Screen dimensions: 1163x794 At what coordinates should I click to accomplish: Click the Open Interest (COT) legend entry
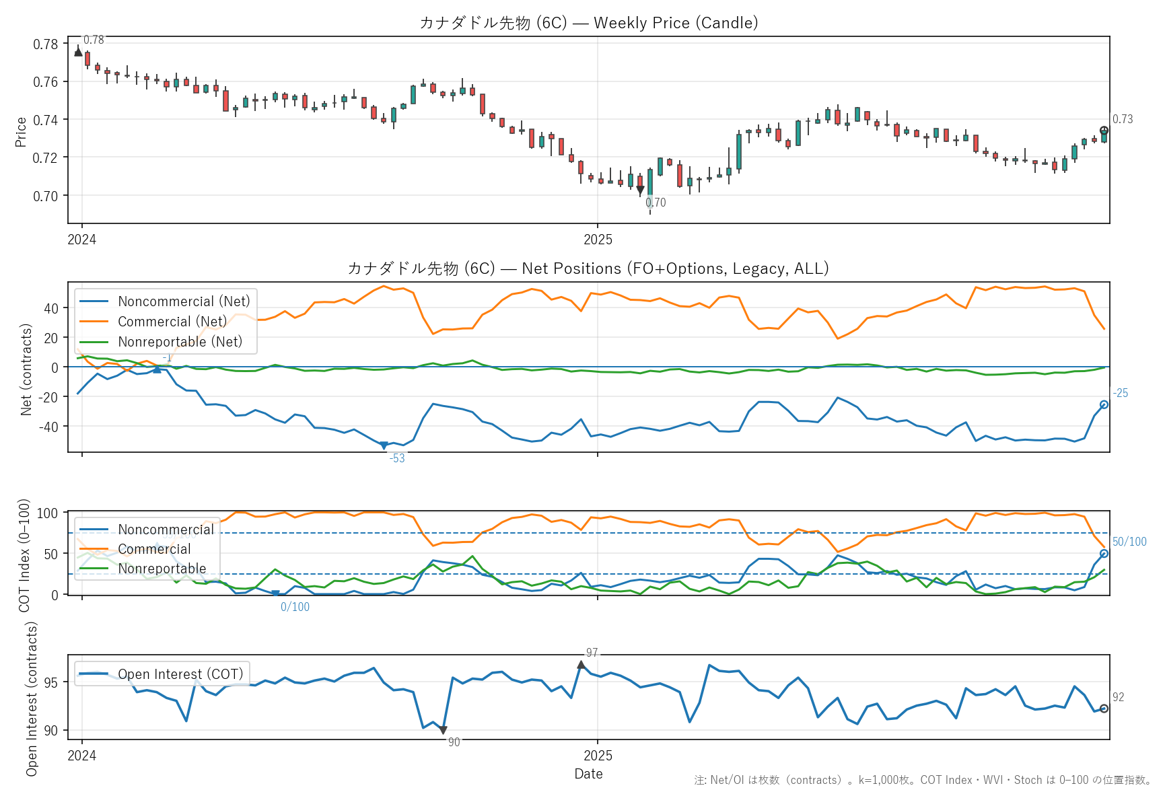pos(180,674)
